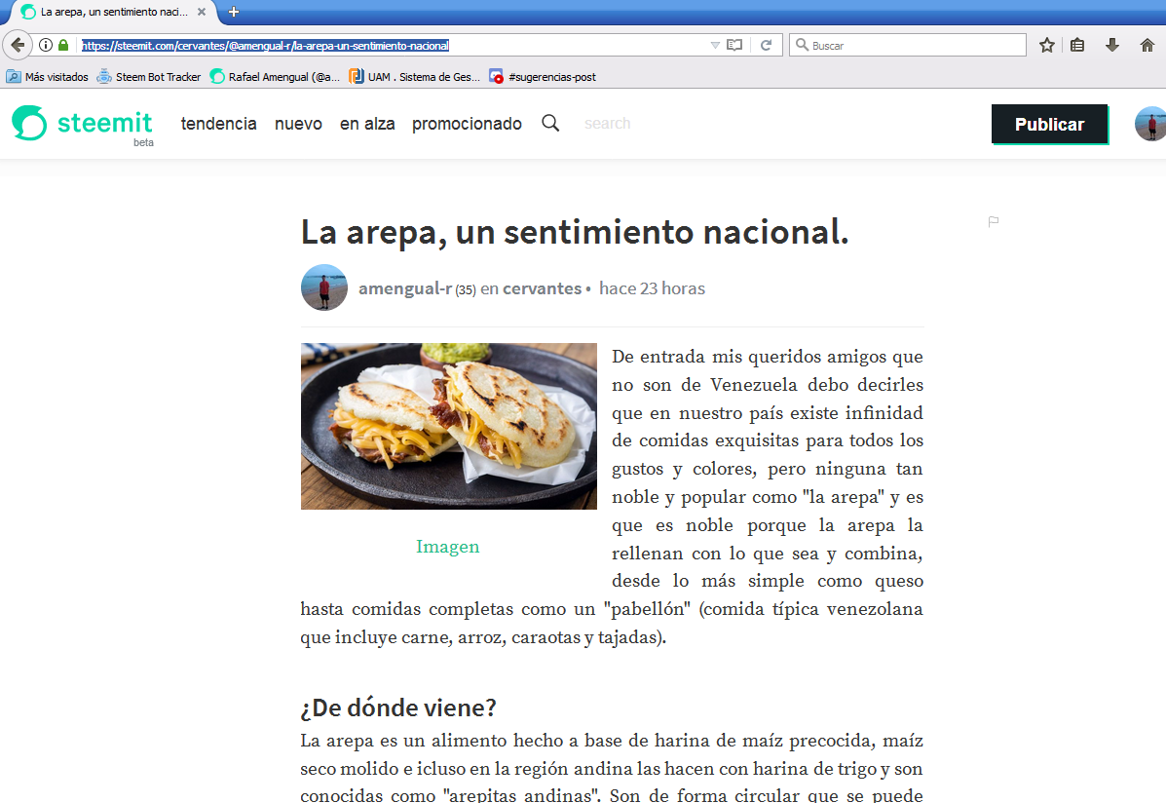Open amengual-r author profile link
The image size is (1166, 803).
[x=405, y=288]
